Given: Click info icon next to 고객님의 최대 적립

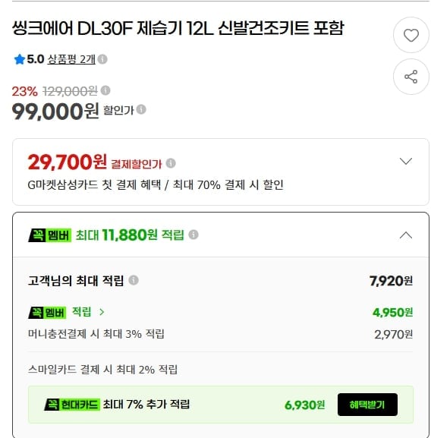Looking at the screenshot, I should pyautogui.click(x=134, y=280).
